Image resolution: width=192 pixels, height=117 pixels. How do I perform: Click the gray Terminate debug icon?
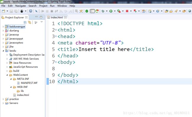tap(52, 11)
